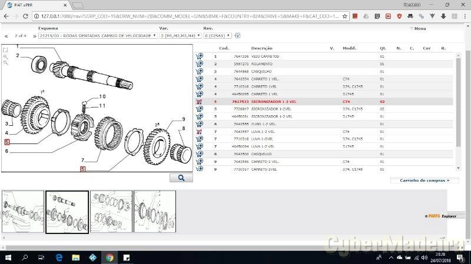Click the address bar URL field
Image resolution: width=471 pixels, height=264 pixels.
click(x=189, y=16)
